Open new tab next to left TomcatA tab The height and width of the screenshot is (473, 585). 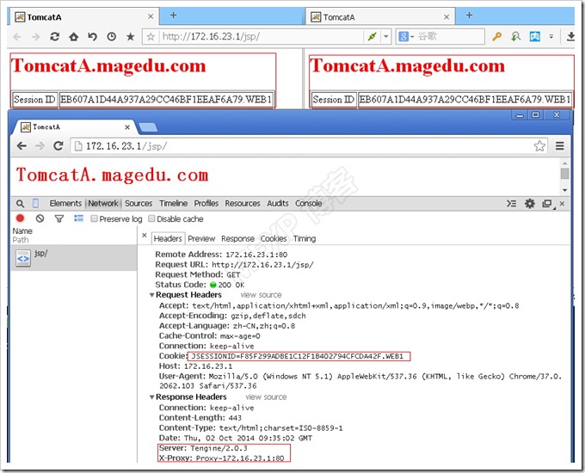[x=173, y=15]
